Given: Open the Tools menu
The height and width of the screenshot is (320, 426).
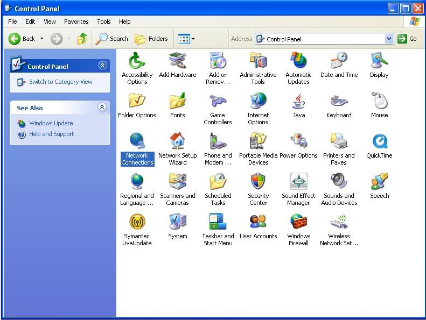Looking at the screenshot, I should [103, 22].
